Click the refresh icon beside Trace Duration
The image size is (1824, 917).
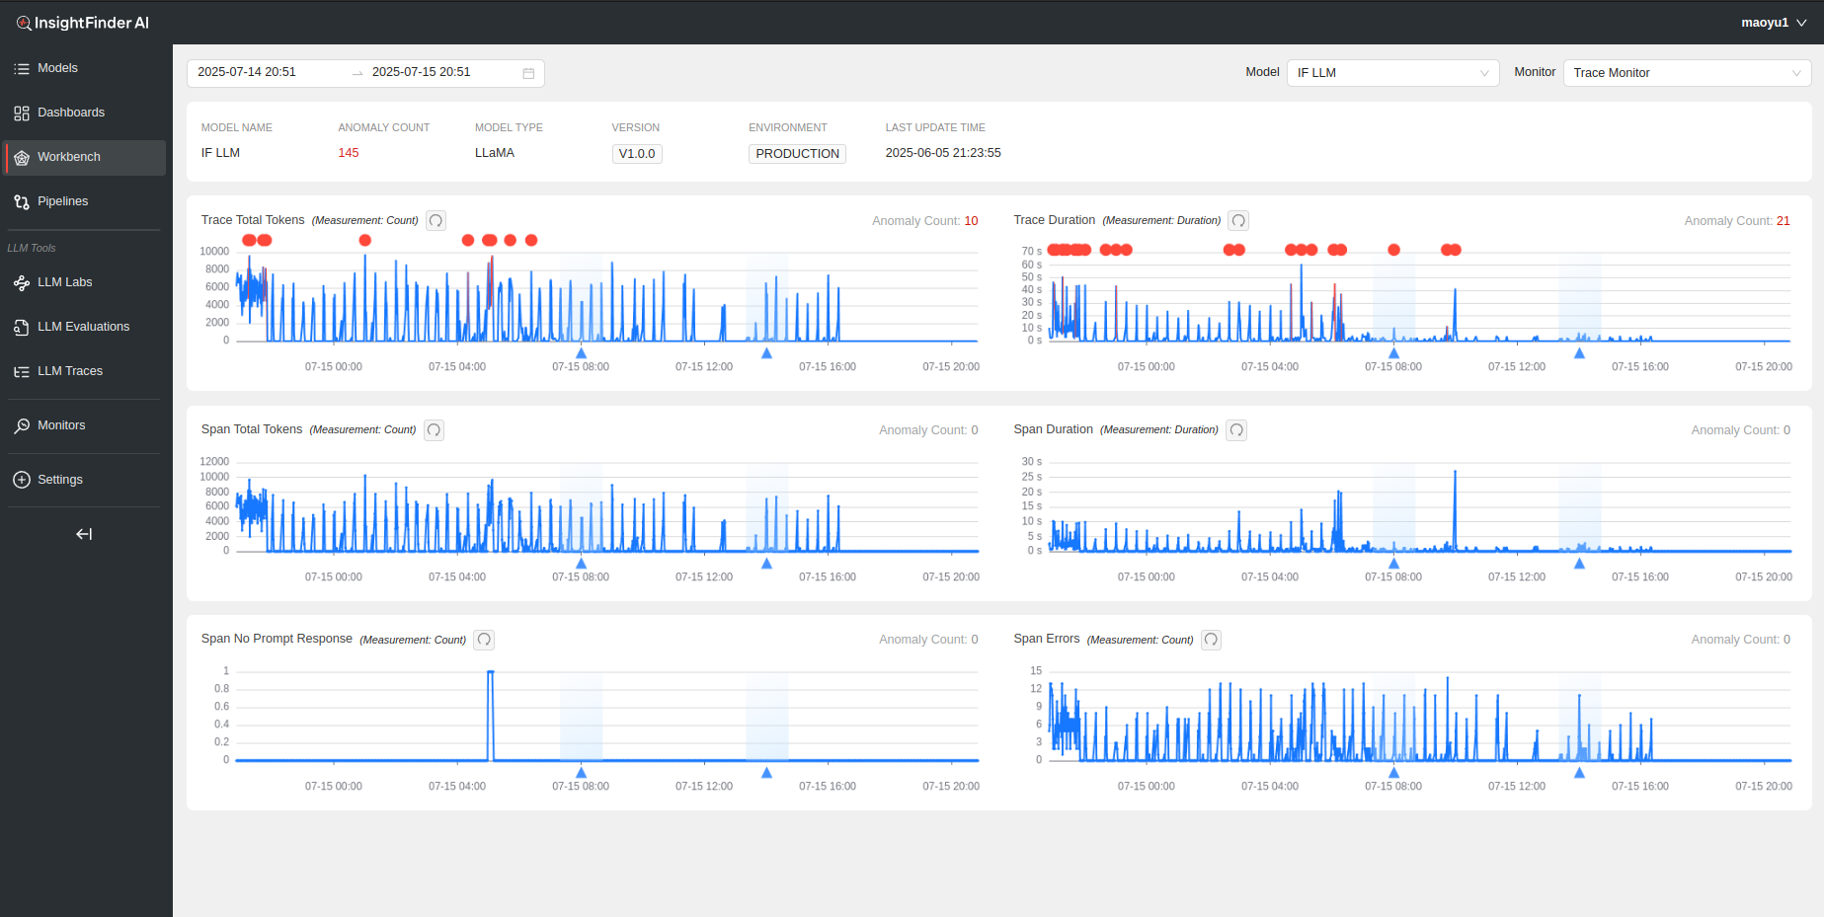pyautogui.click(x=1238, y=221)
